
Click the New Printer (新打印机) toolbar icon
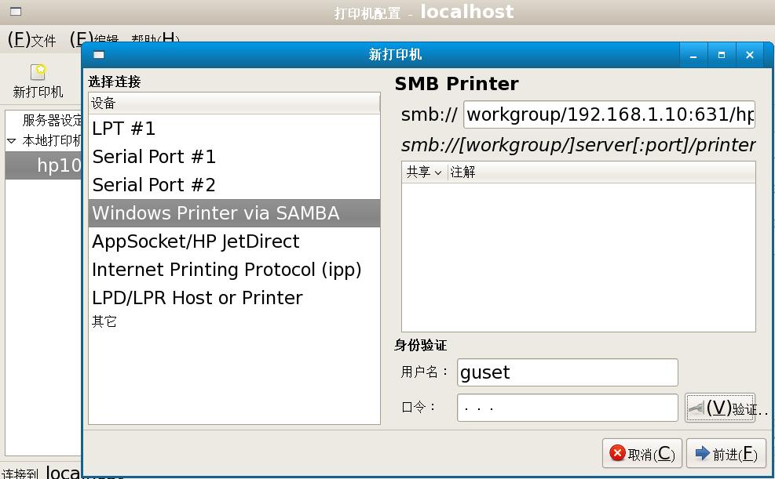tap(38, 73)
